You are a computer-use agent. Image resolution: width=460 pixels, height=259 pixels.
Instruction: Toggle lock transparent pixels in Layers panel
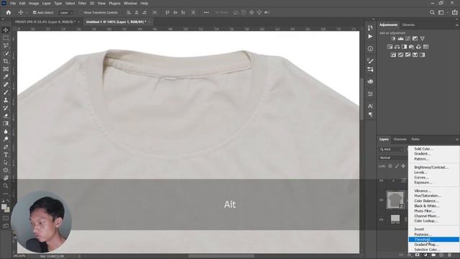[390, 166]
